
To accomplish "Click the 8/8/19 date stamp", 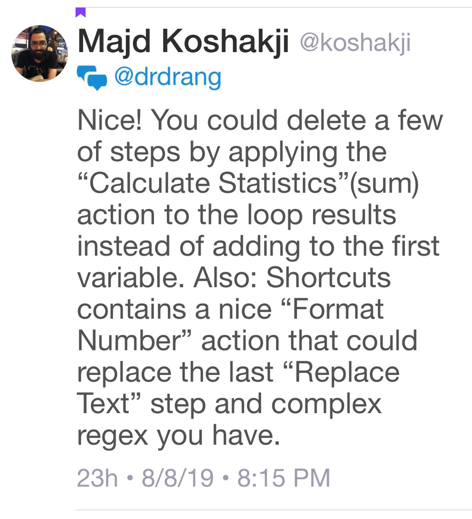I will point(178,477).
